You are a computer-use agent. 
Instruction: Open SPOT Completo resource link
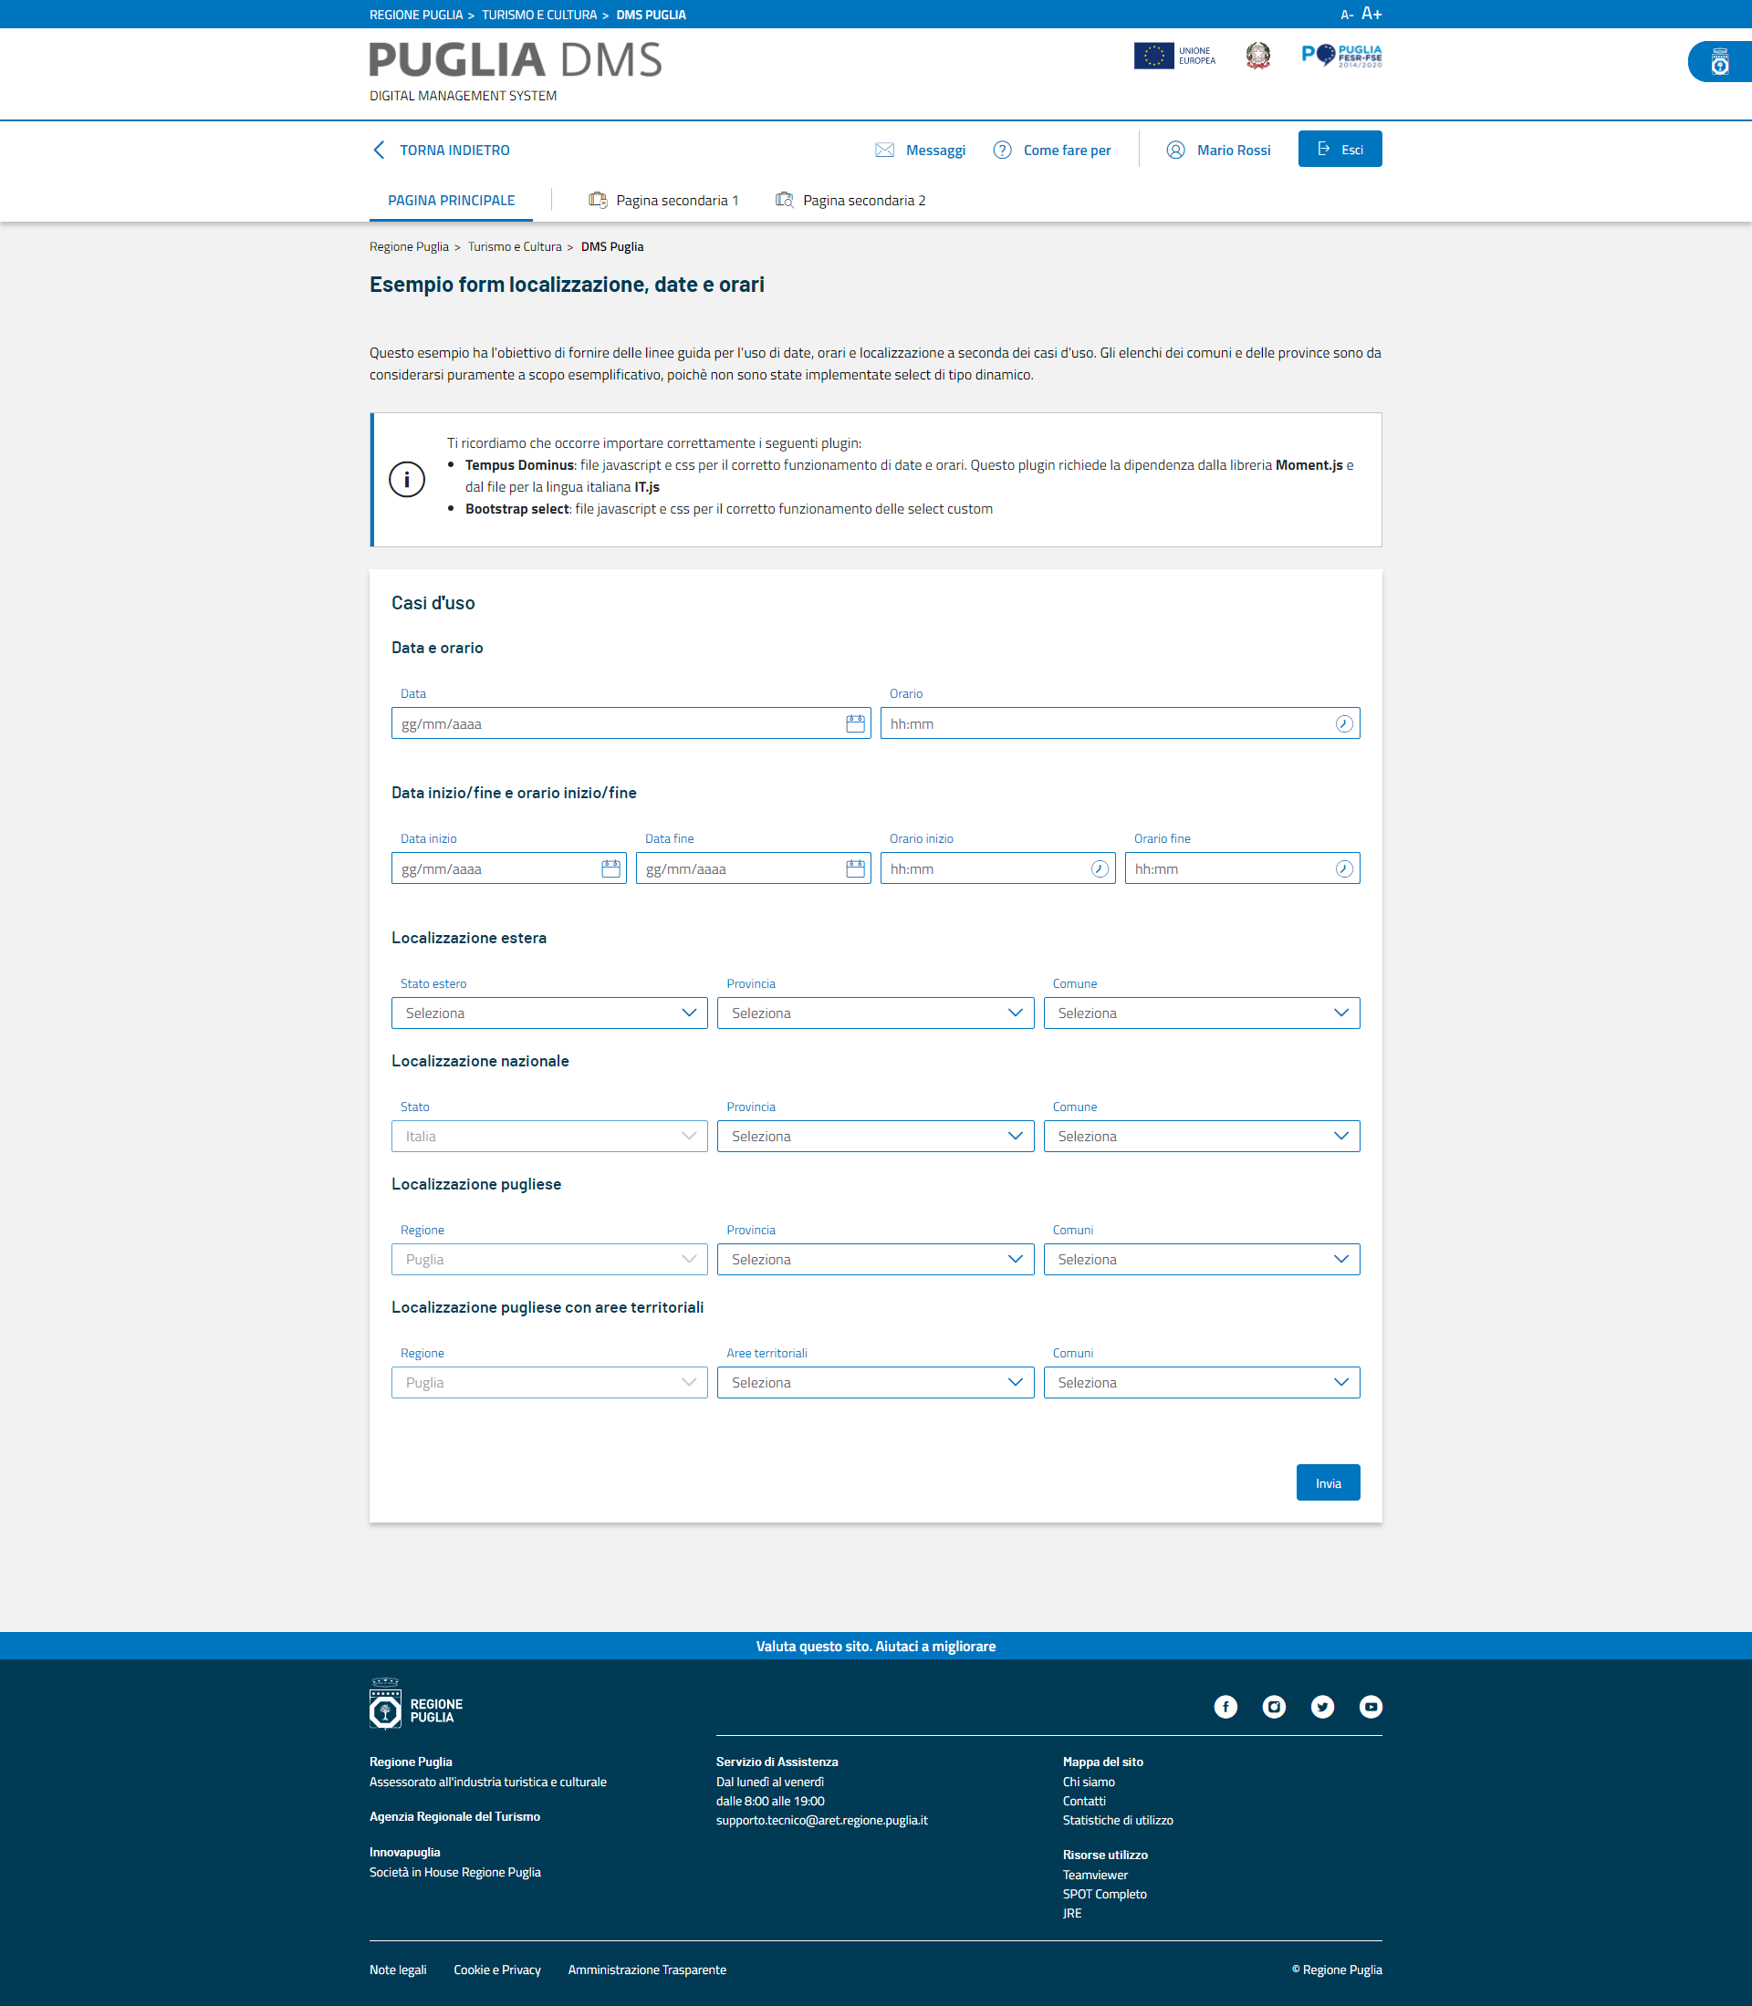1105,1894
